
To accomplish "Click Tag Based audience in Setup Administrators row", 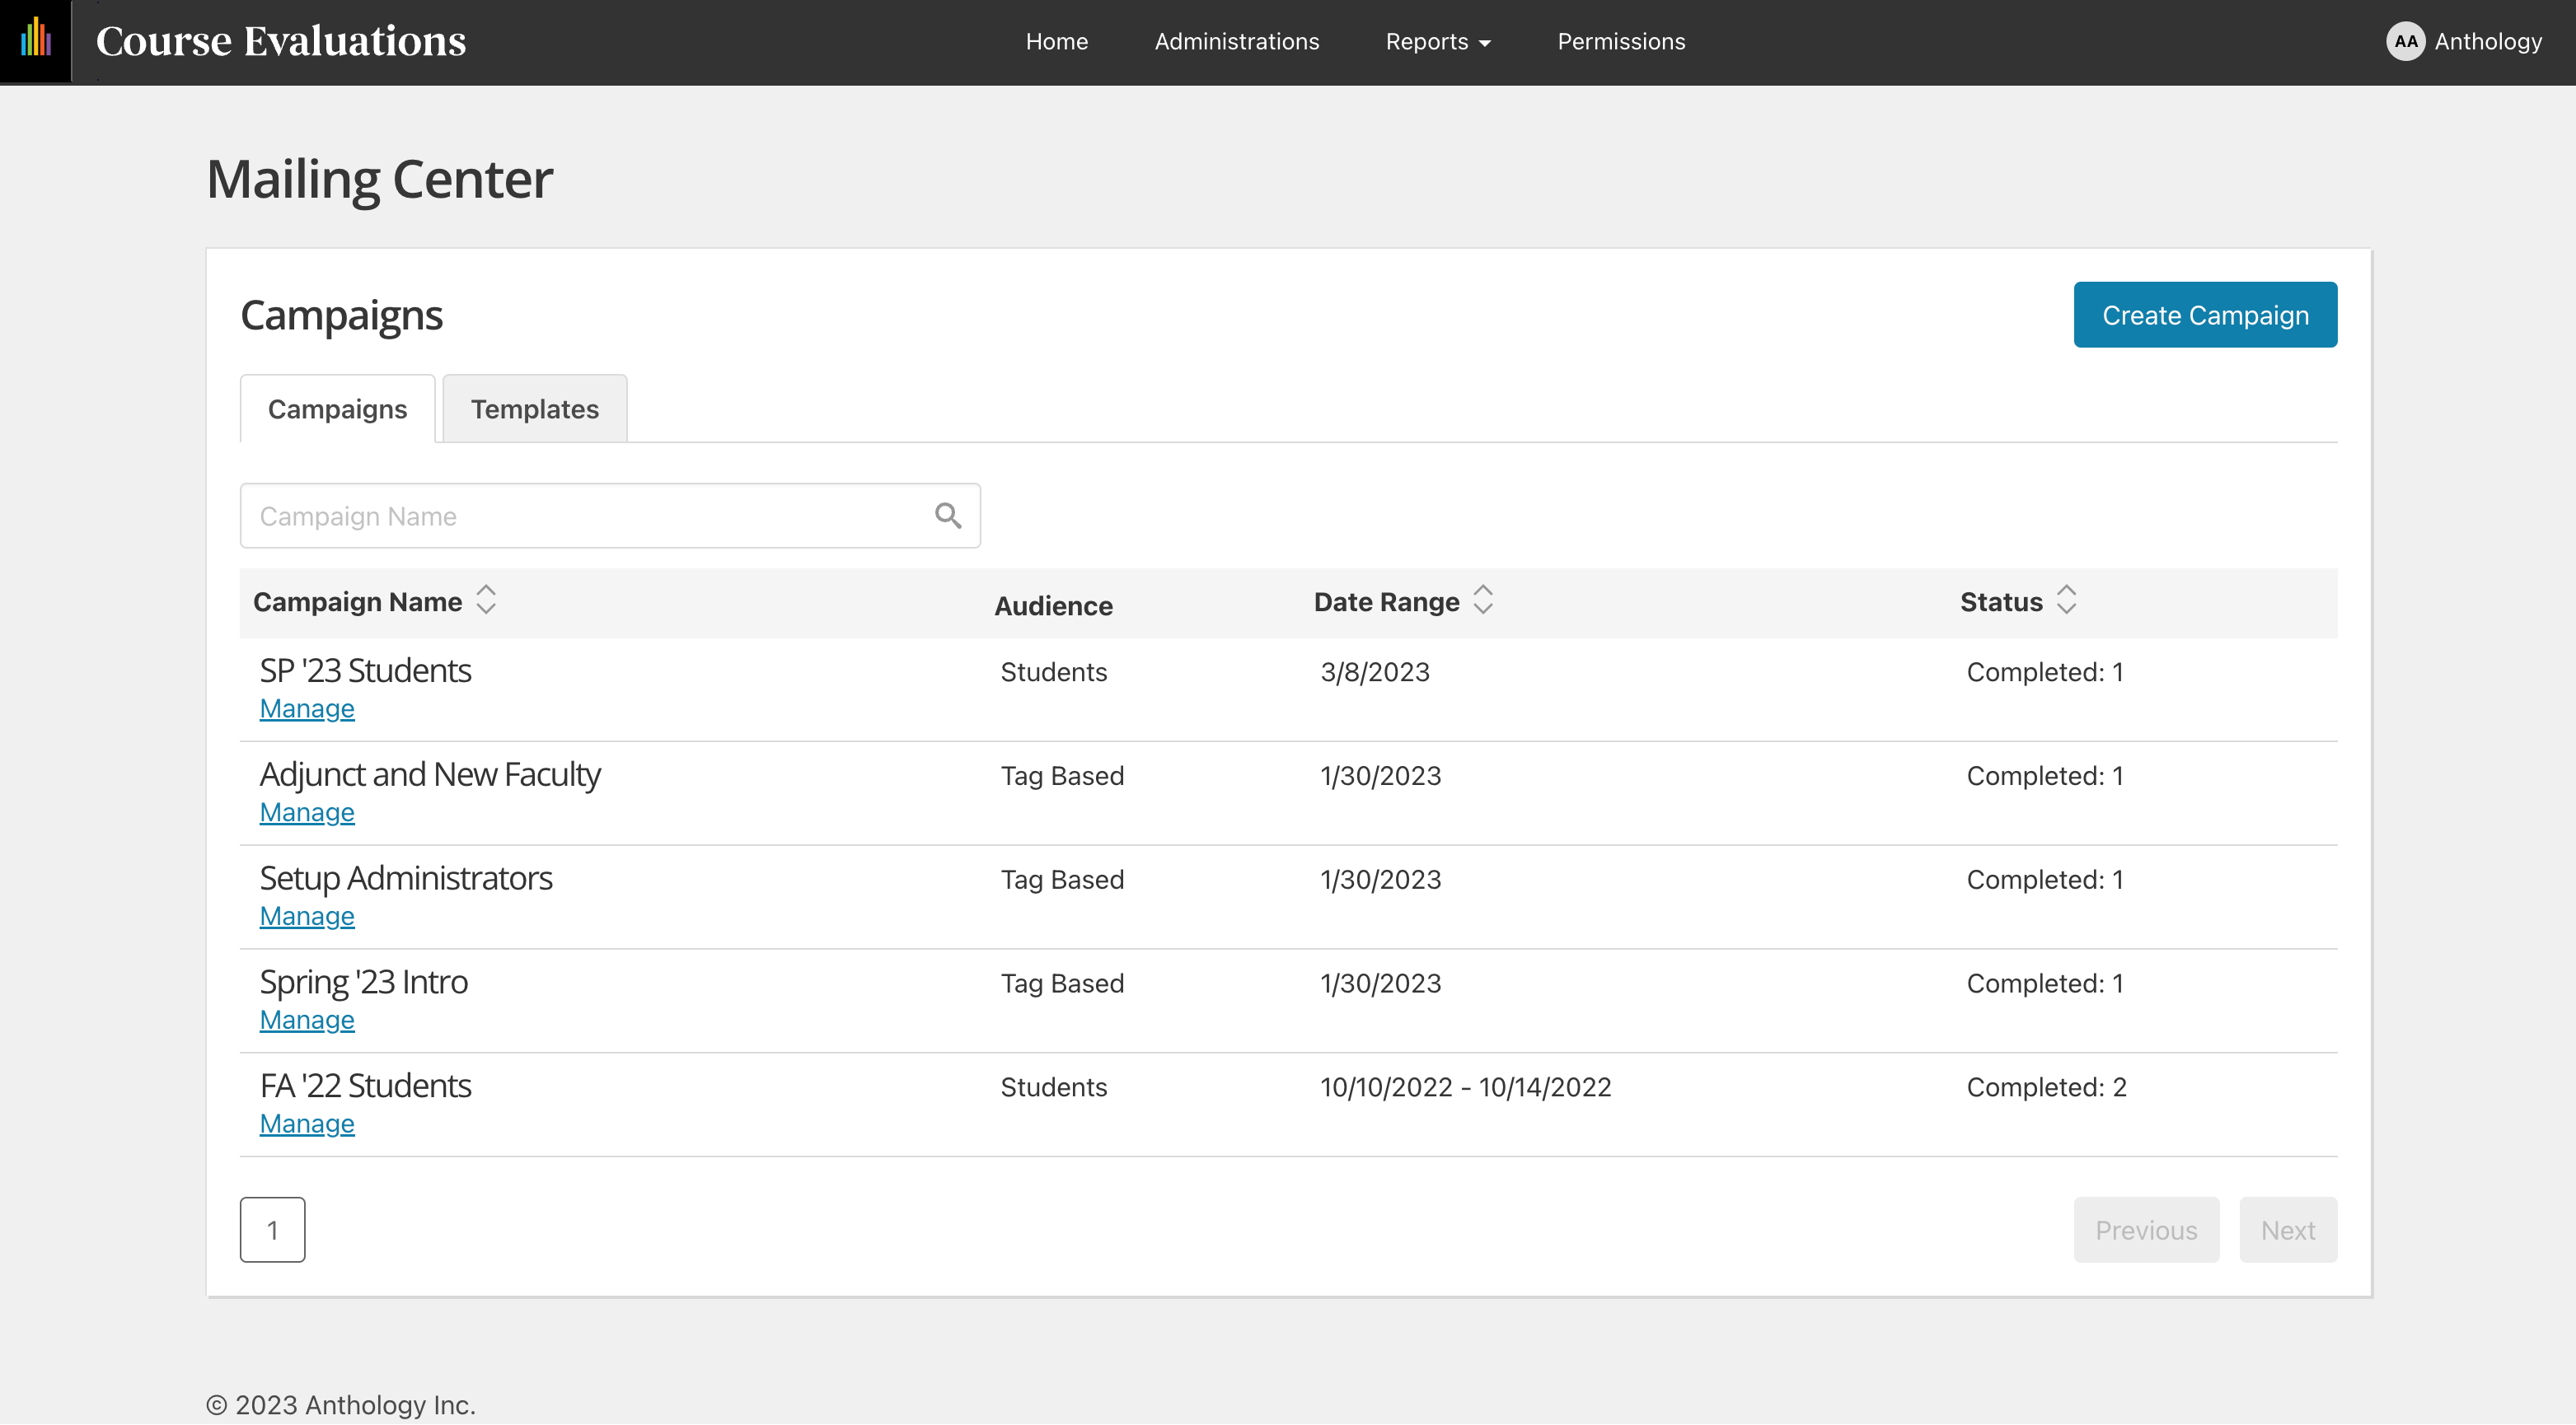I will 1062,881.
